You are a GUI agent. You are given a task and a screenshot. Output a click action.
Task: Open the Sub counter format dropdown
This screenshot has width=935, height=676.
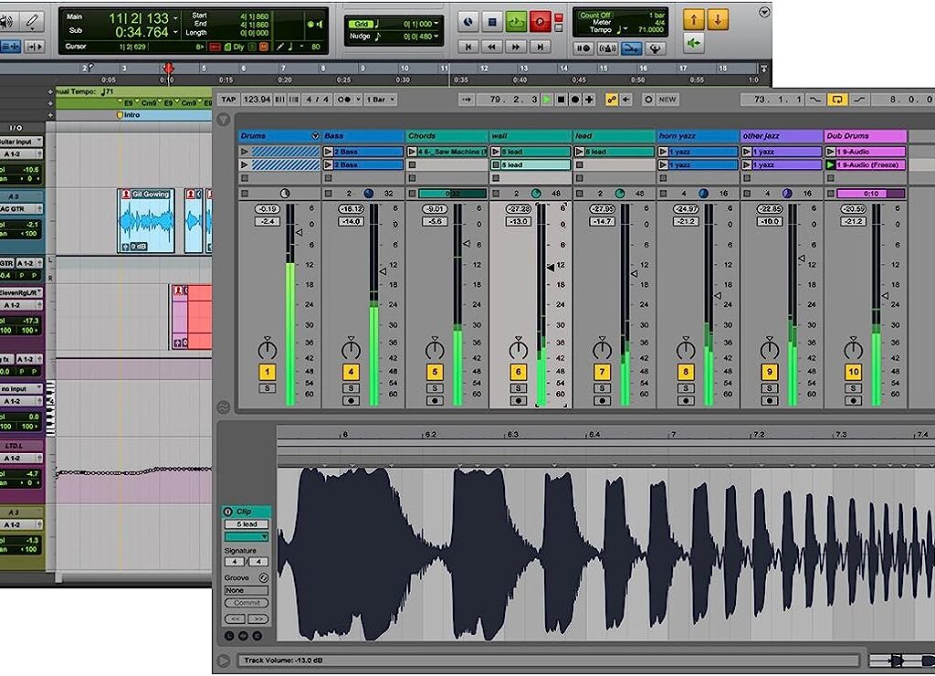tap(175, 32)
